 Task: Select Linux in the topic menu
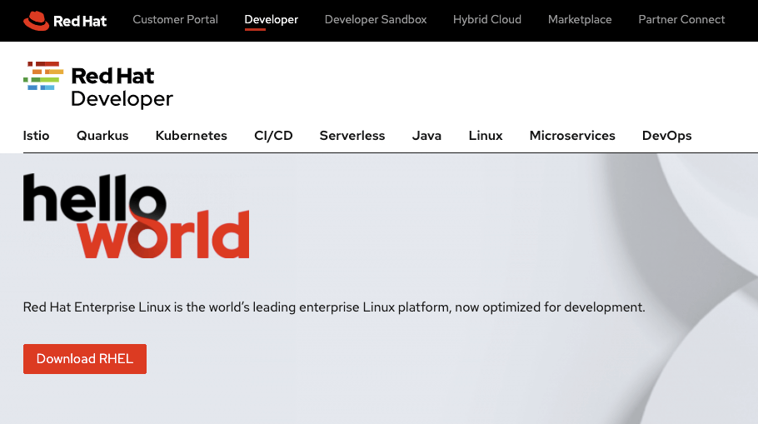[486, 135]
